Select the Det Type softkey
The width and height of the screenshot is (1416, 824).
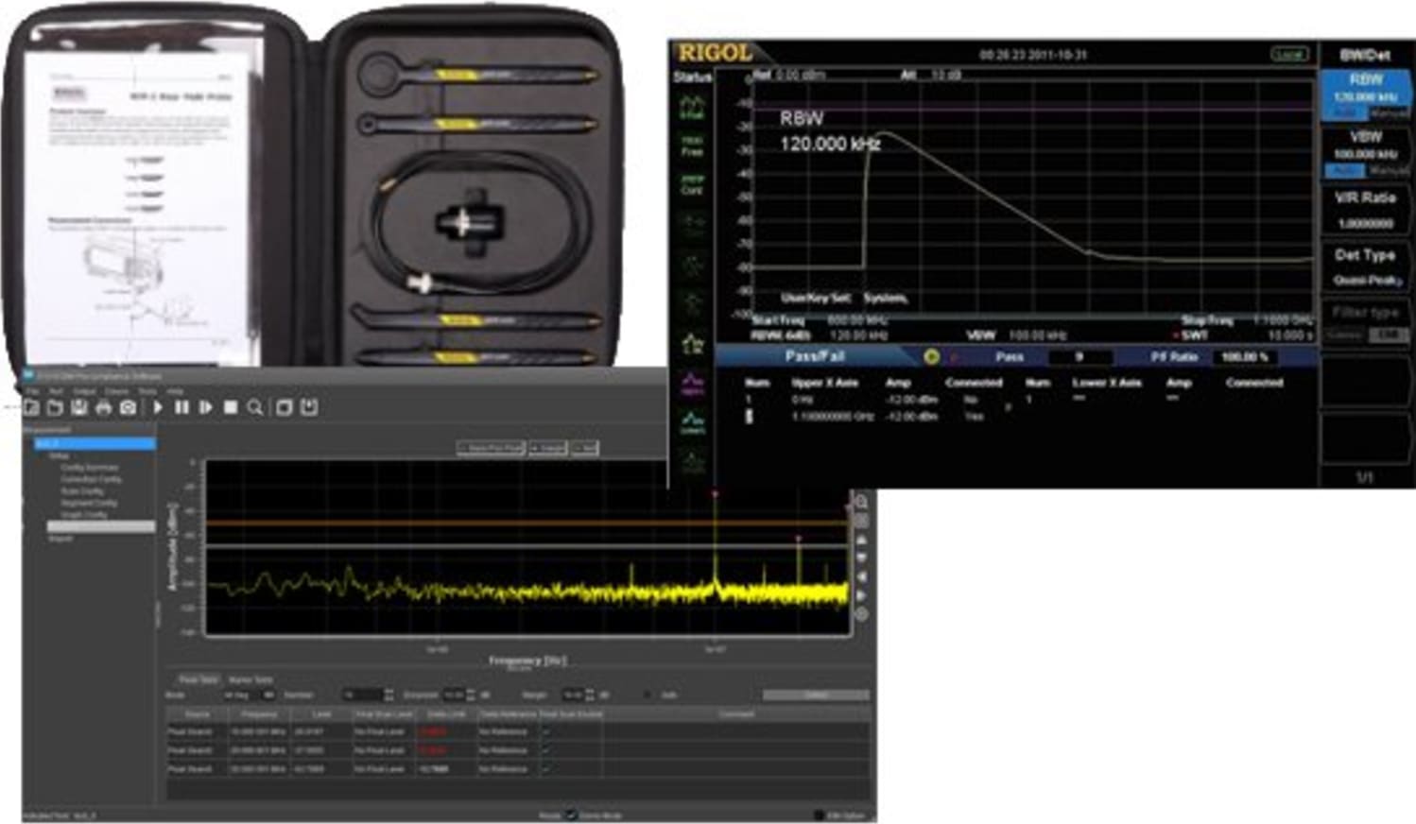[1366, 266]
